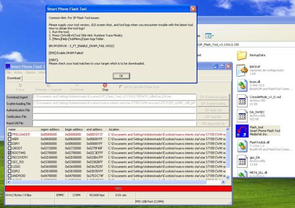Screen dimensions: 295x208
Task: Check the EBR2 row checkbox
Action: [x=9, y=171]
